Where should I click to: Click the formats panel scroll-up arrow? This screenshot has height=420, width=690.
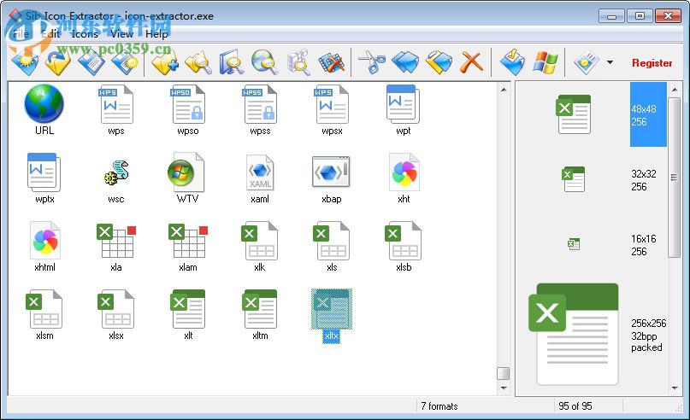coord(675,90)
